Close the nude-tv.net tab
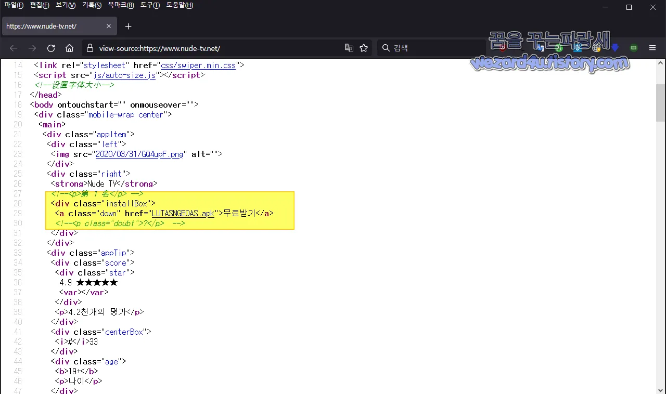Screen dimensions: 666x394 pyautogui.click(x=108, y=26)
